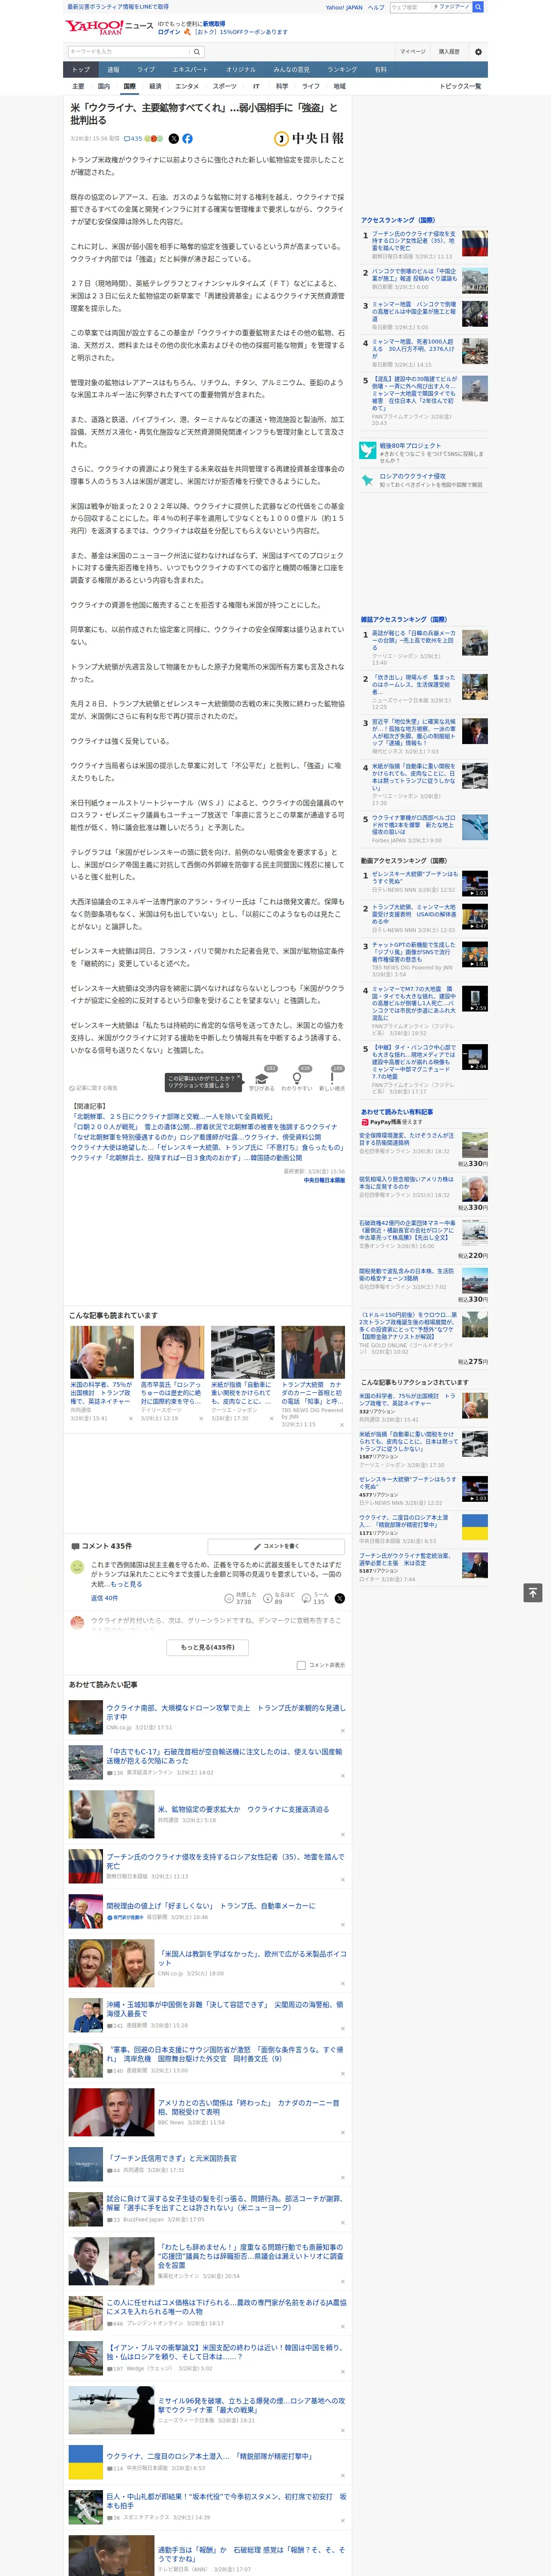Click the back-to-top arrow button

pyautogui.click(x=533, y=1592)
